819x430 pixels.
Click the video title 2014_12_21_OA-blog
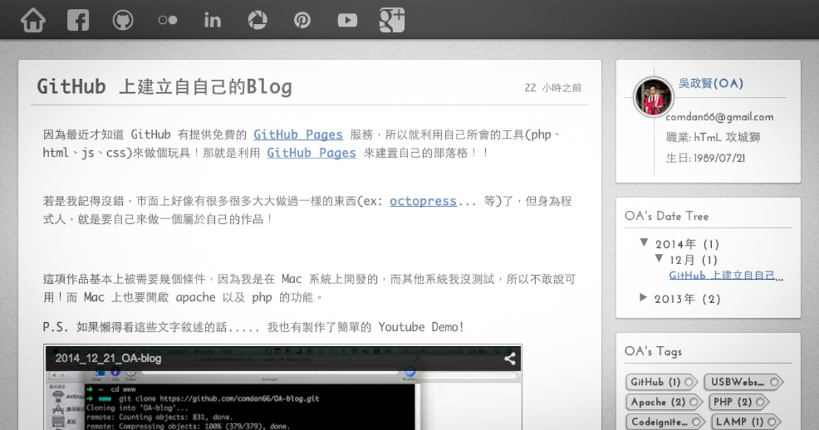(x=109, y=358)
